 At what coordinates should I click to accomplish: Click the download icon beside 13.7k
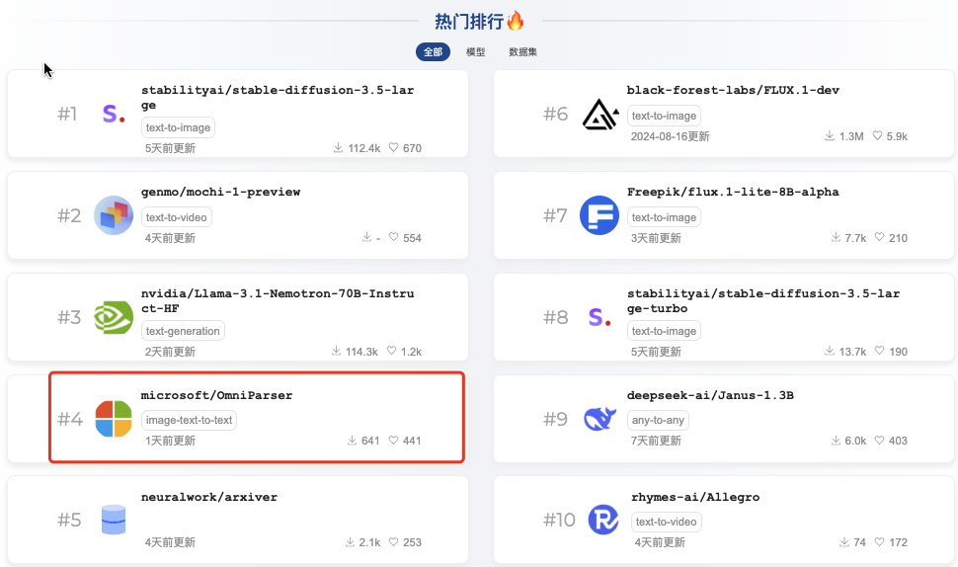click(829, 351)
